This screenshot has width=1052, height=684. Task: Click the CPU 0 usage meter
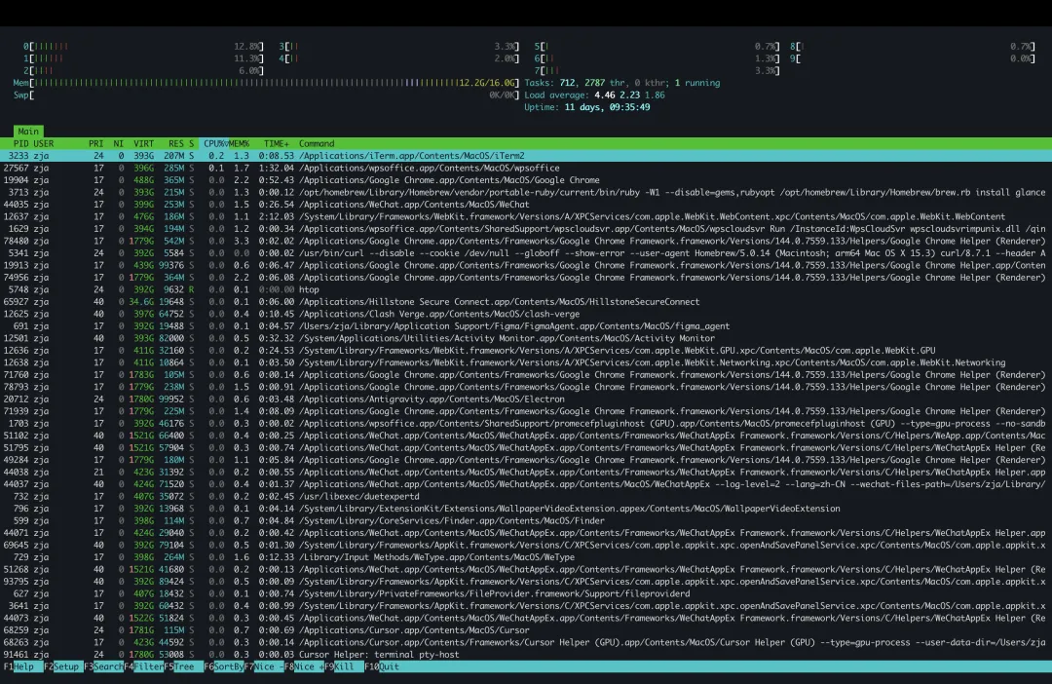(x=143, y=47)
